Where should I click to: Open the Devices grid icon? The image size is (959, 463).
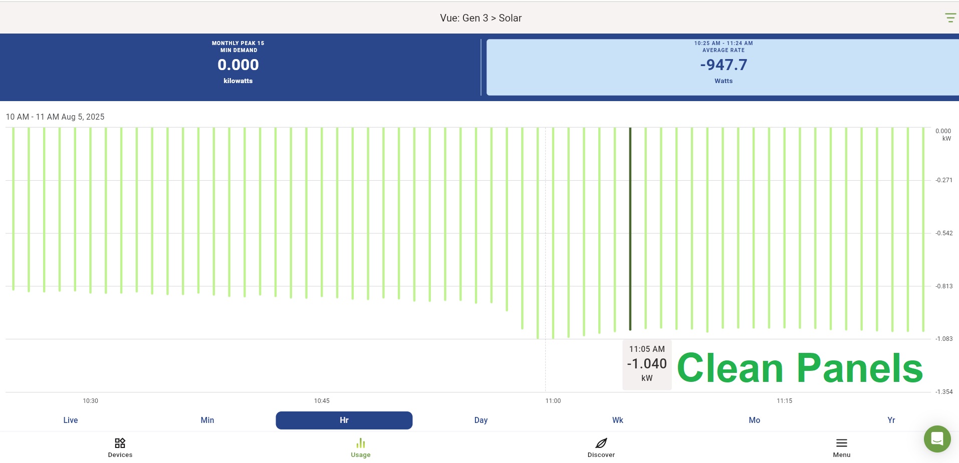pos(120,443)
